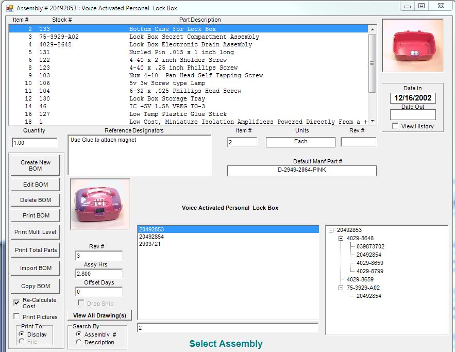
Task: Click the Print BOM button
Action: 36,215
